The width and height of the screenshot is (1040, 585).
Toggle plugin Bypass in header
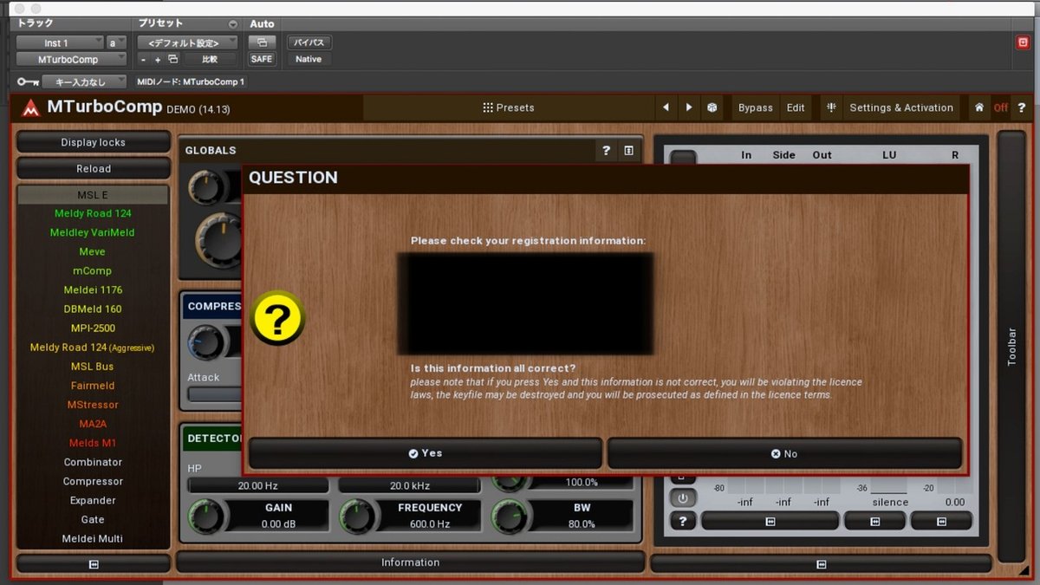coord(755,107)
